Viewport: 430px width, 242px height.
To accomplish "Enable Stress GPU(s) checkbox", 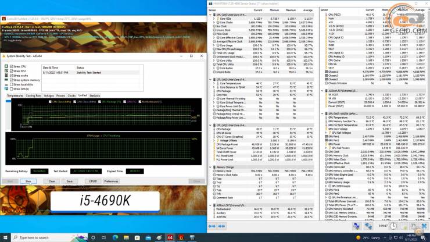I will (x=12, y=89).
